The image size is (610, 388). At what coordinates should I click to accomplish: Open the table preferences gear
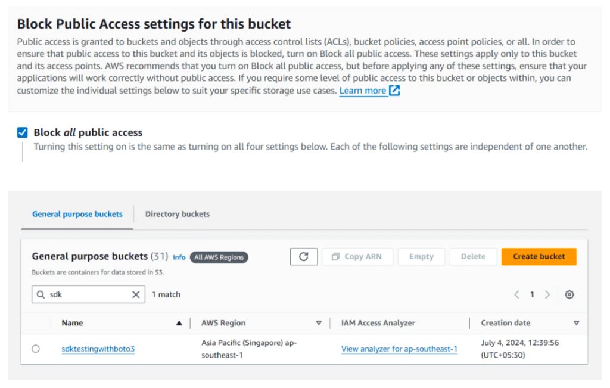(x=569, y=294)
